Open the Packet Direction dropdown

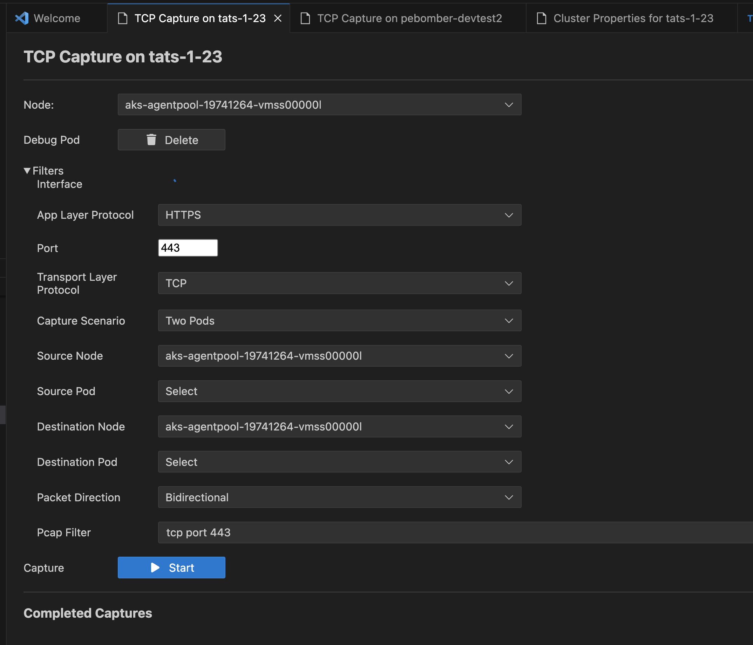tap(340, 497)
